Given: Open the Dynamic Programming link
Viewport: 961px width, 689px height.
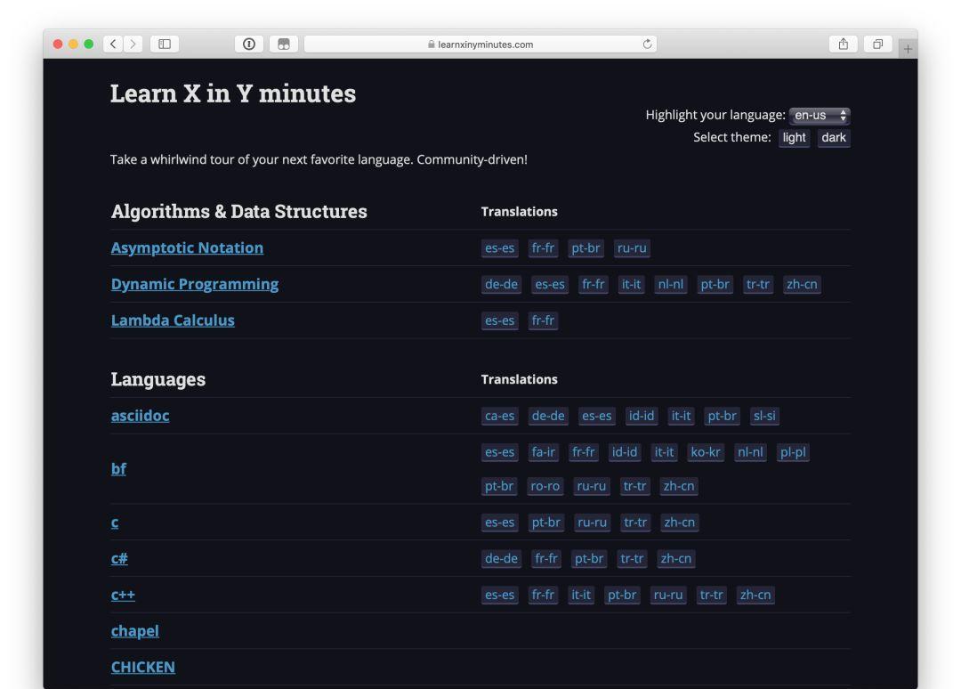Looking at the screenshot, I should pos(195,284).
